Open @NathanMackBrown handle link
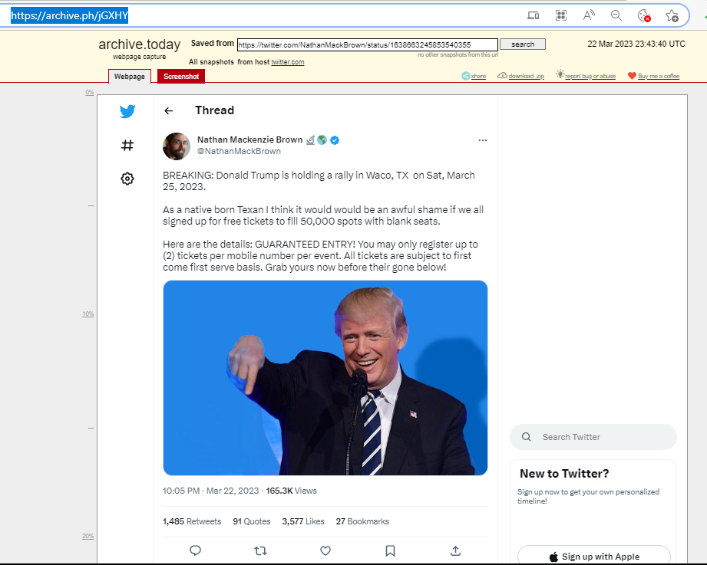707x565 pixels. tap(239, 151)
